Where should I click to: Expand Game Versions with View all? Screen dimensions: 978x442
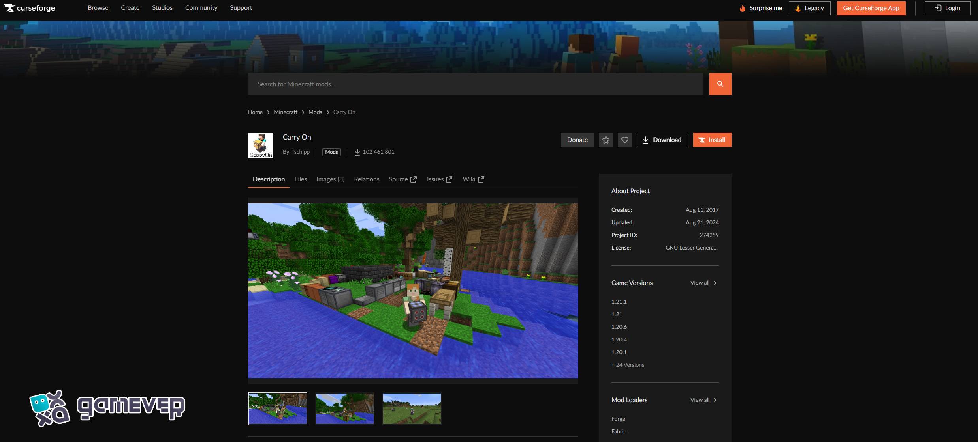(703, 283)
